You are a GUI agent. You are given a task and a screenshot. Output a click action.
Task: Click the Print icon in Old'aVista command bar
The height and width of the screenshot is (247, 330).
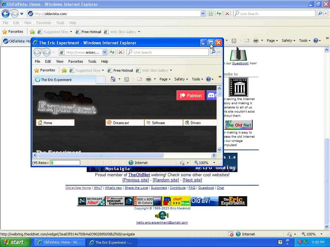tap(256, 41)
